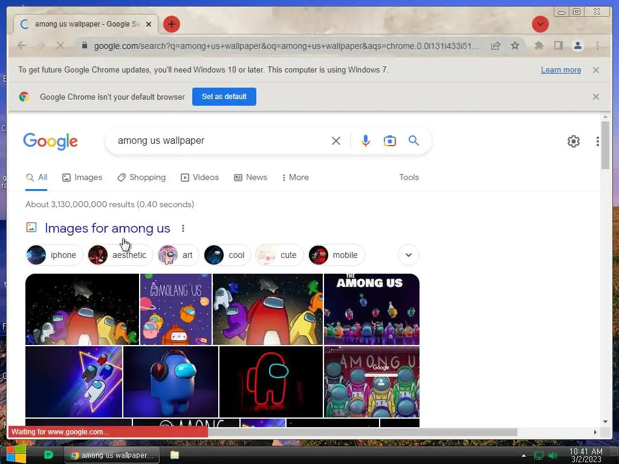Bookmark this page with the star icon
The image size is (619, 464).
[x=515, y=46]
